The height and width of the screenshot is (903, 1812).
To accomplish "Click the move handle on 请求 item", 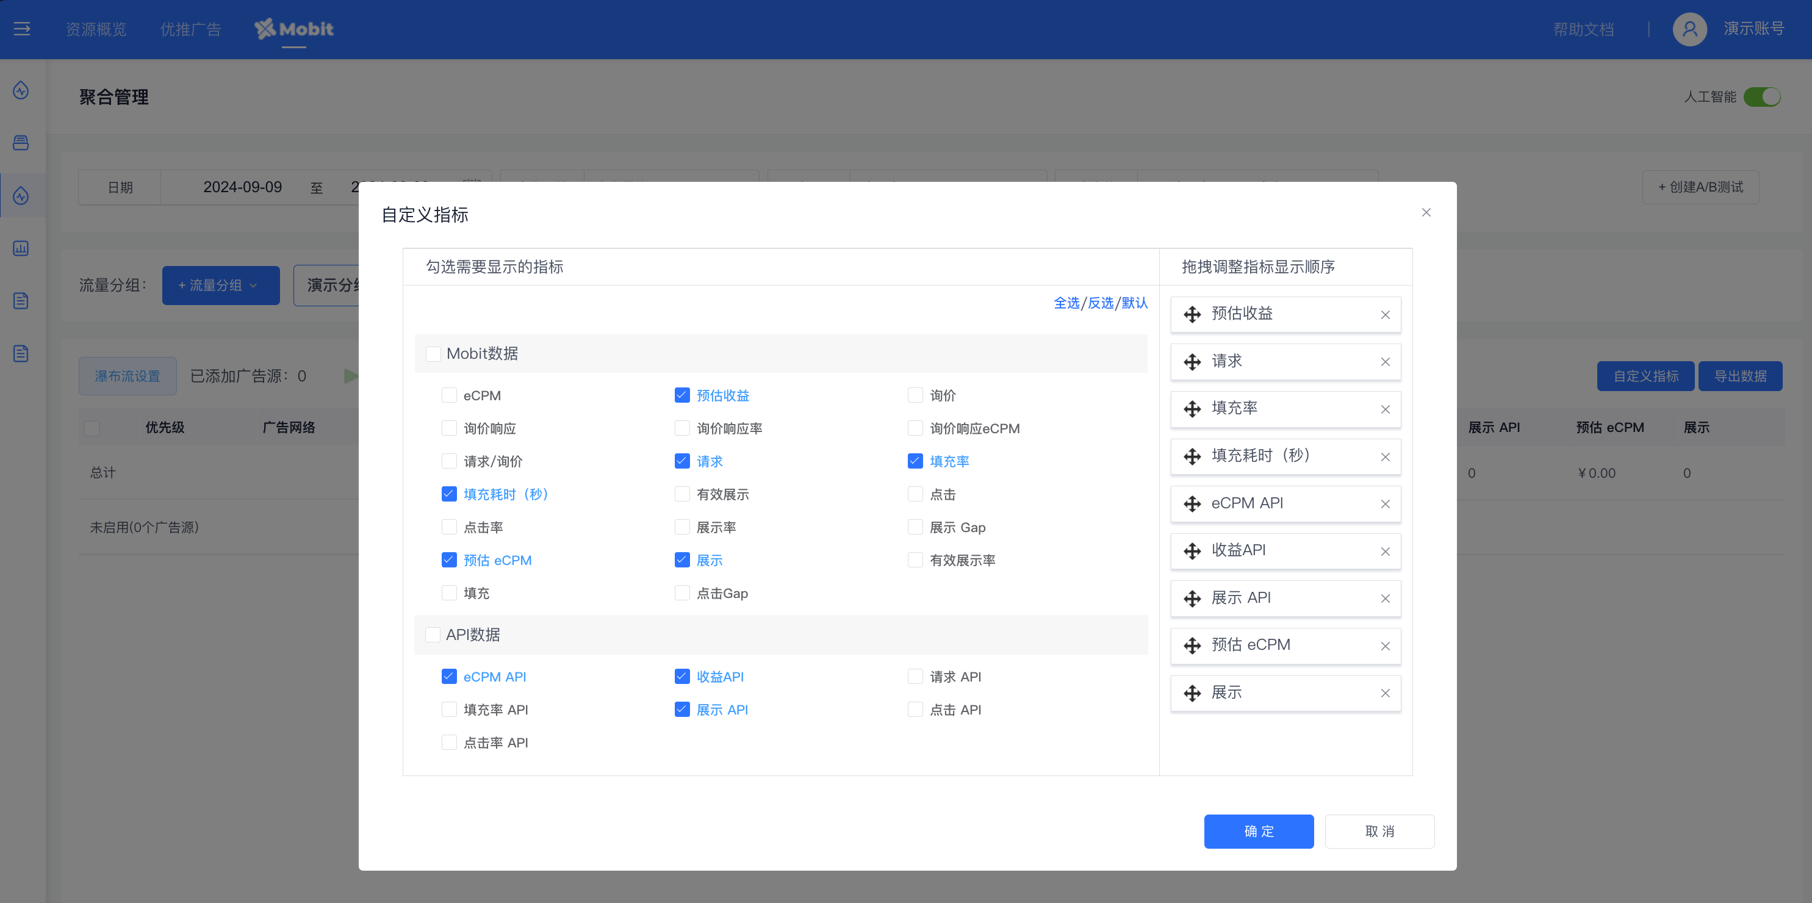I will [1192, 361].
